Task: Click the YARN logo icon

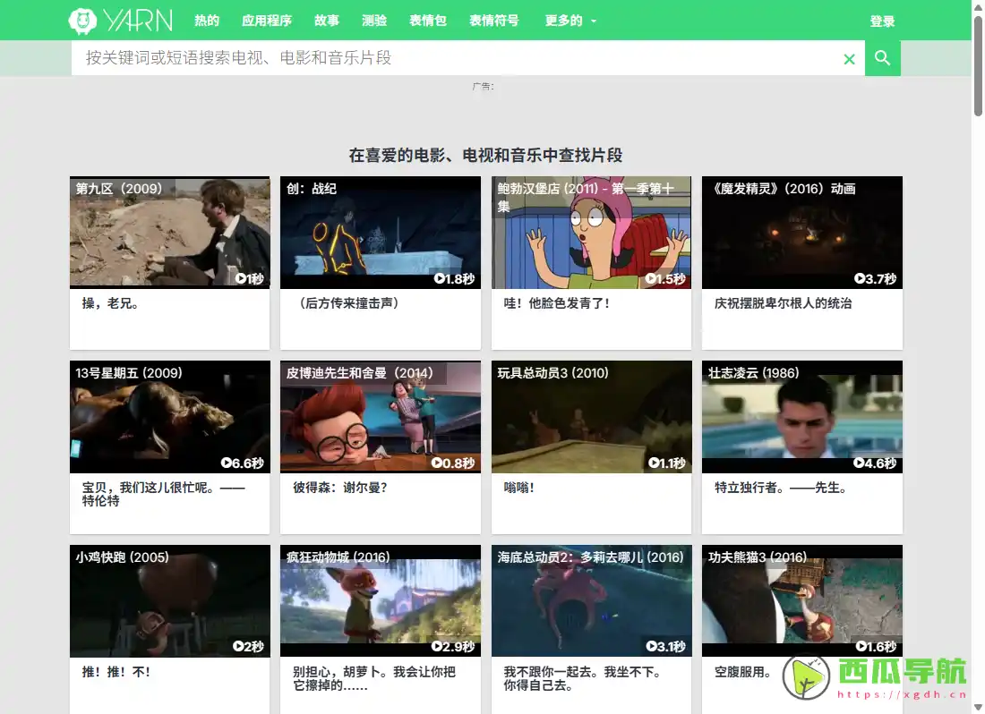Action: 82,21
